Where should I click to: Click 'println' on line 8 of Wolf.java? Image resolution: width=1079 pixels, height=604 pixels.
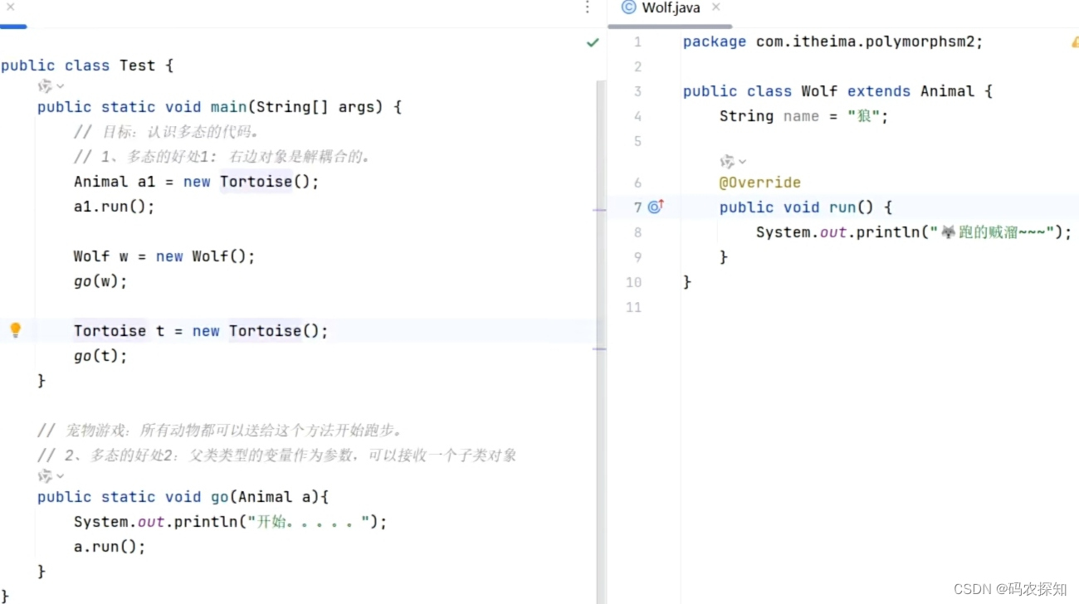click(888, 232)
